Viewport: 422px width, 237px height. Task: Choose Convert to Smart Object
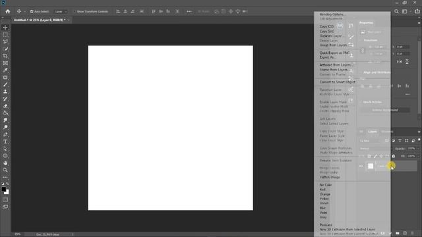(x=338, y=82)
